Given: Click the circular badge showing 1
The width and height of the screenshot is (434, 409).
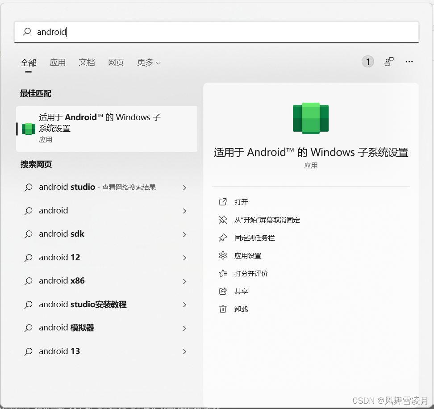Looking at the screenshot, I should coord(367,62).
